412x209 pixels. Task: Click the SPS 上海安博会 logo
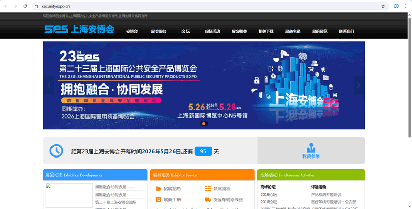coord(79,29)
